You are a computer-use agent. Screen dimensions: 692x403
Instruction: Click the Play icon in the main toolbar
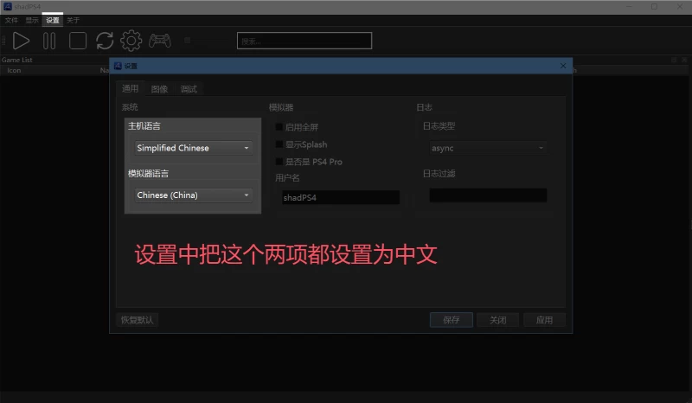(21, 41)
